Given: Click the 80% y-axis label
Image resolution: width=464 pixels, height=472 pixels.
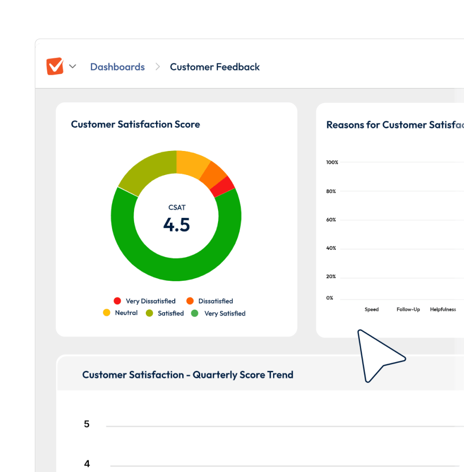Looking at the screenshot, I should pyautogui.click(x=331, y=191).
